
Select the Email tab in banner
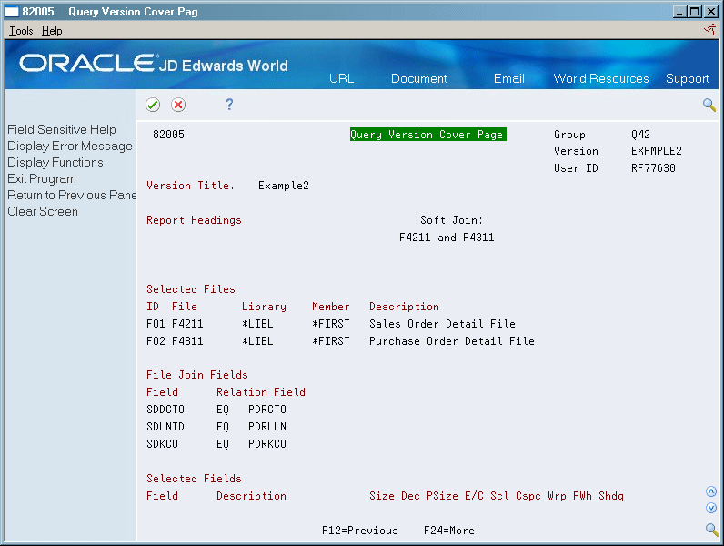click(x=509, y=78)
